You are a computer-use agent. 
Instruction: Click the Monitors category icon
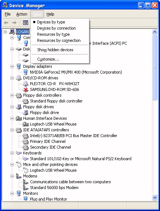(x=19, y=193)
